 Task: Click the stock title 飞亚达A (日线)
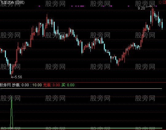tap(12, 2)
